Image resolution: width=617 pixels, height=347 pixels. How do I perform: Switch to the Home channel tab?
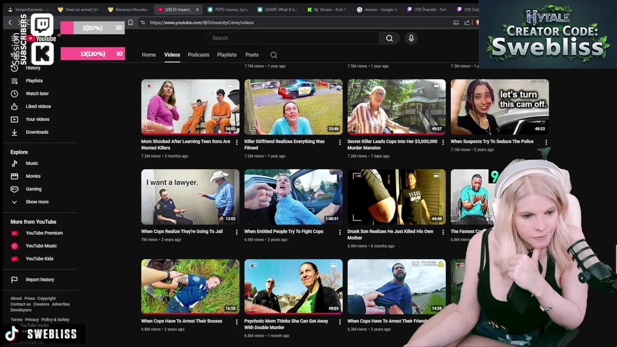[x=149, y=55]
